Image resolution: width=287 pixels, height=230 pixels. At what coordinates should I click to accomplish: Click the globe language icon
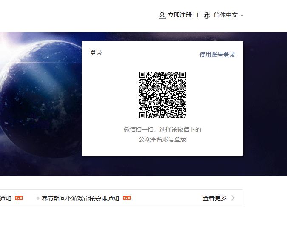[207, 15]
